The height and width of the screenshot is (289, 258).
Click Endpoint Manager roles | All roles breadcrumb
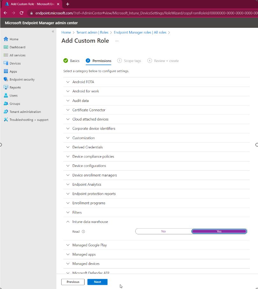point(140,32)
